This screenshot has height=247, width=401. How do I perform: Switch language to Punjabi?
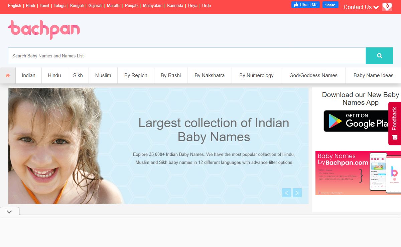tap(132, 6)
